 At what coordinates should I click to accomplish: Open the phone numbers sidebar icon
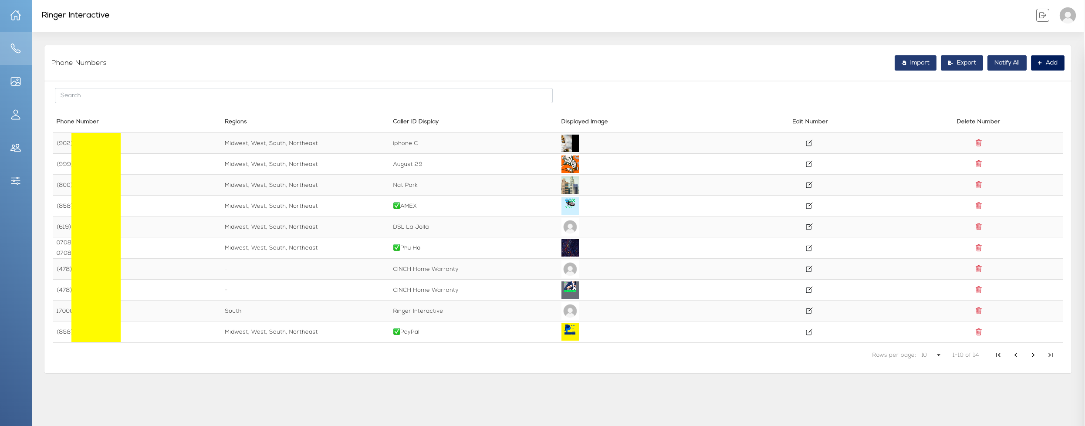pyautogui.click(x=16, y=48)
